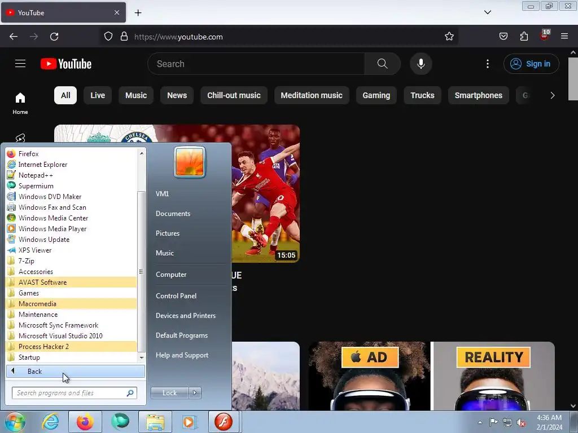The height and width of the screenshot is (433, 578).
Task: Expand the 7-Zip folder
Action: (72, 261)
